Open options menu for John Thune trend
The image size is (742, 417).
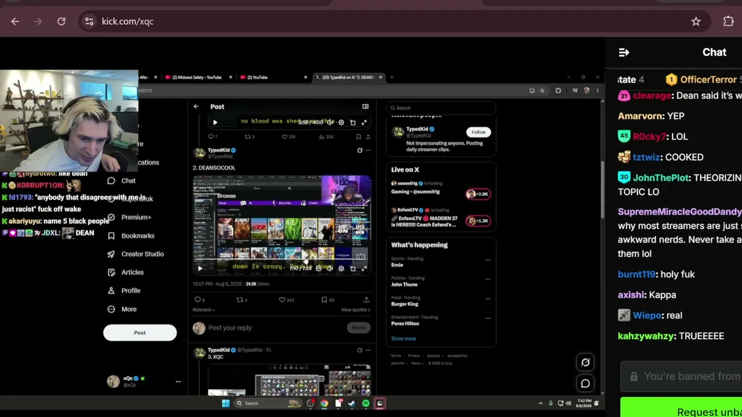488,279
